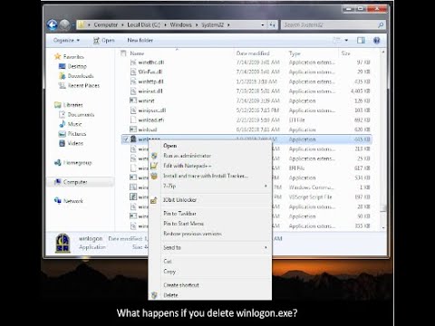Open the Organize dropdown menu
Screen dimensions: 435x326
tap(66, 40)
